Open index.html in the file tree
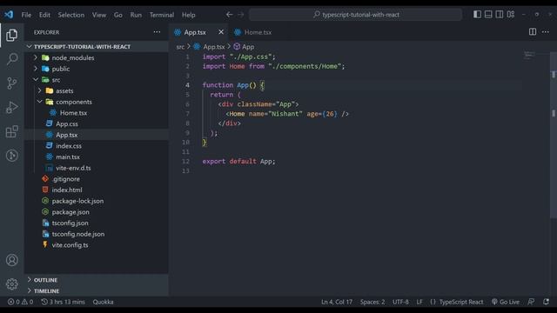557x313 pixels. [96, 190]
